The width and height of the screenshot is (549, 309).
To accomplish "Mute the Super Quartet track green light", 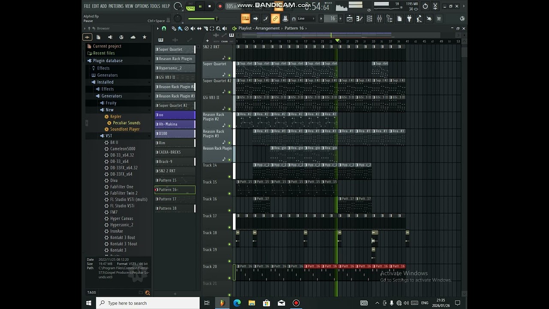I will coord(229,75).
